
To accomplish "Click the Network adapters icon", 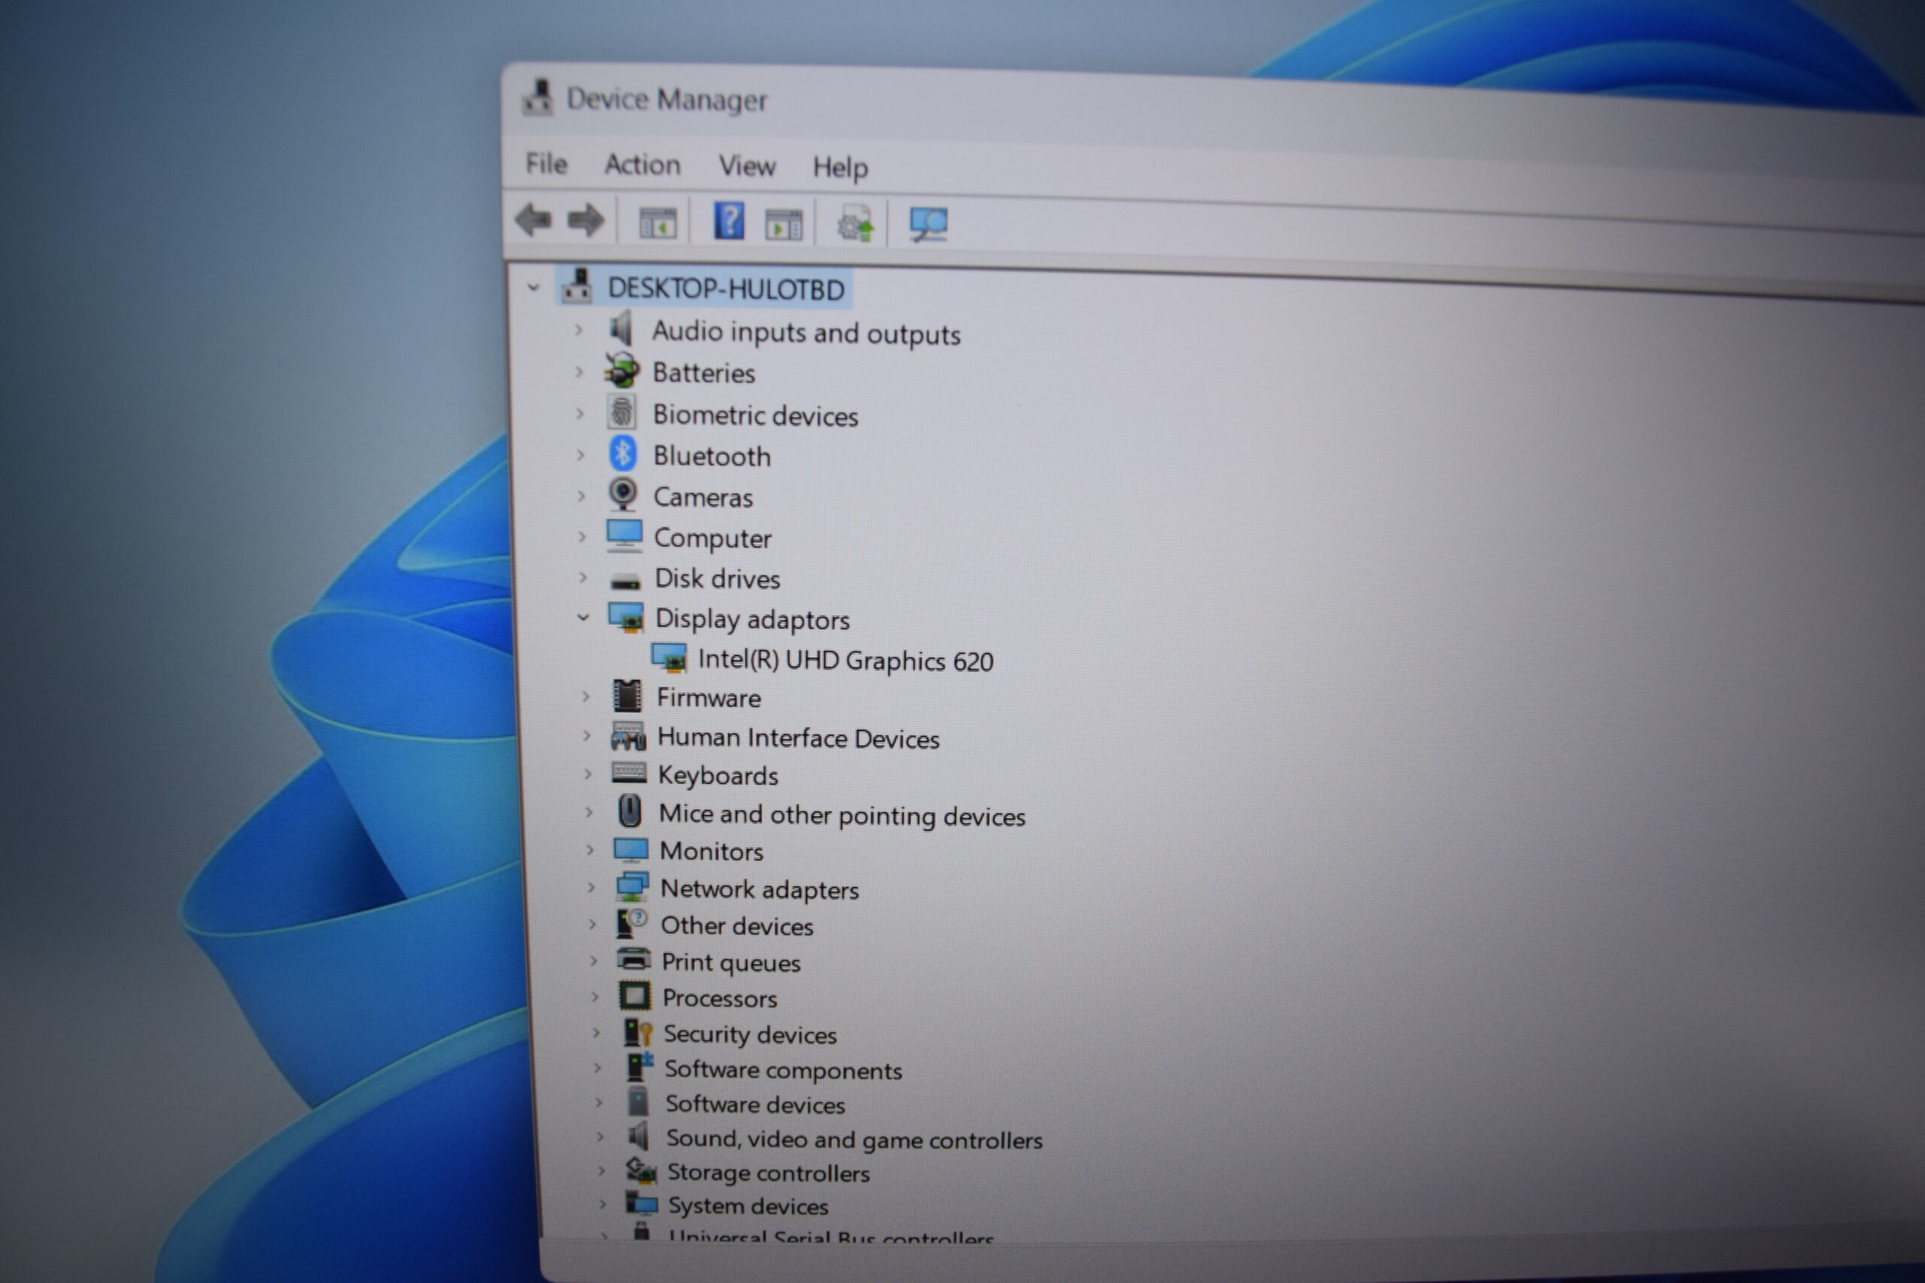I will pos(632,887).
